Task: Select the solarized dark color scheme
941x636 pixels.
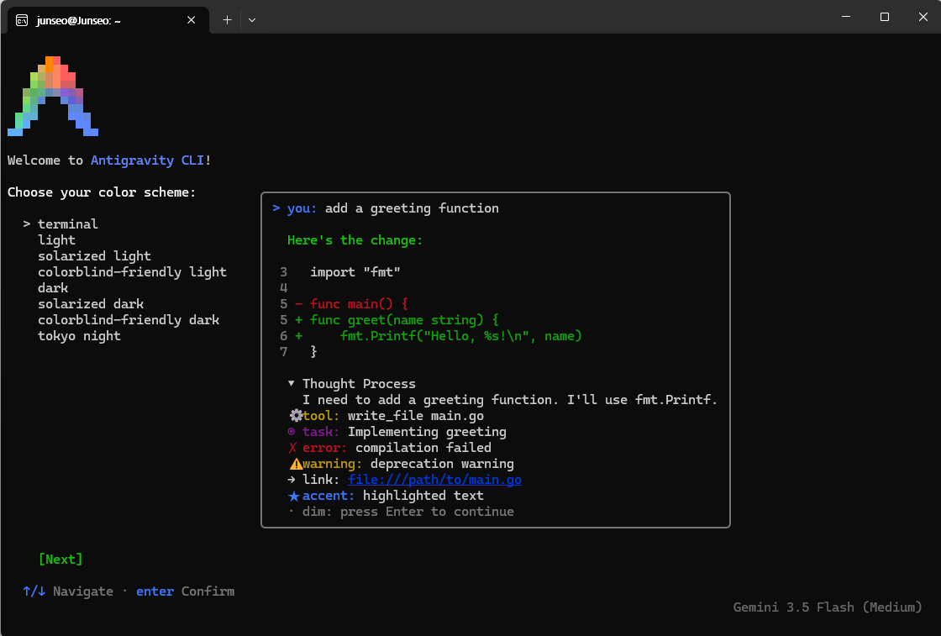Action: [91, 303]
